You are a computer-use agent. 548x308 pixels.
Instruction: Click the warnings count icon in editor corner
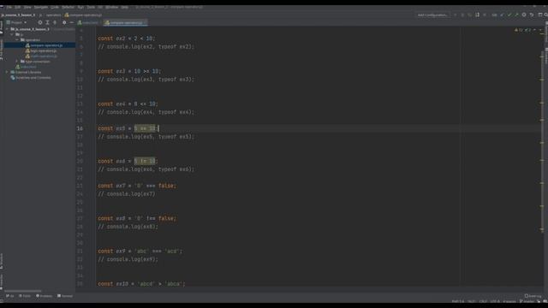(x=519, y=30)
